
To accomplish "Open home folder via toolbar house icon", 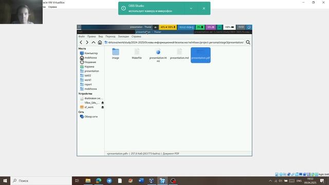I will (x=100, y=42).
